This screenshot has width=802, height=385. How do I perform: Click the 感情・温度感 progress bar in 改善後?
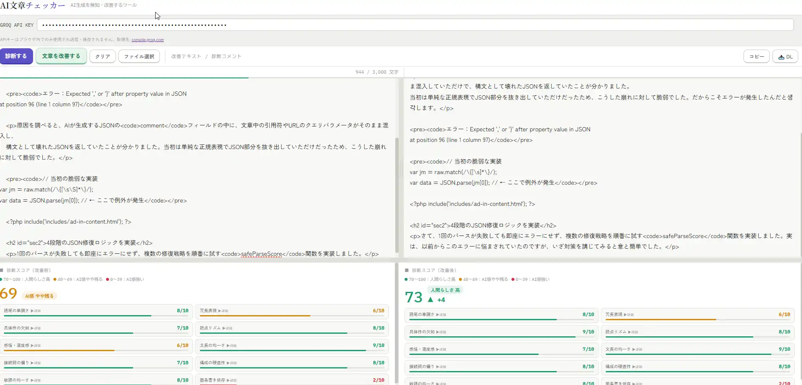pos(502,355)
